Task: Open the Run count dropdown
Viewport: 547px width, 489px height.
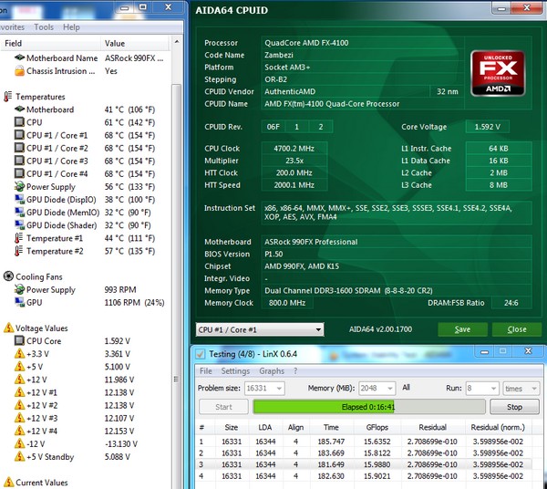Action: [x=482, y=388]
